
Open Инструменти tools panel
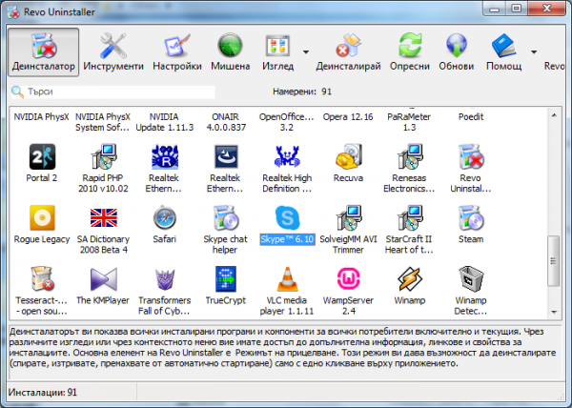[113, 52]
